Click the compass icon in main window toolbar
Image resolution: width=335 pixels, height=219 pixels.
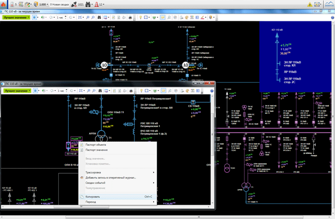(x=175, y=17)
